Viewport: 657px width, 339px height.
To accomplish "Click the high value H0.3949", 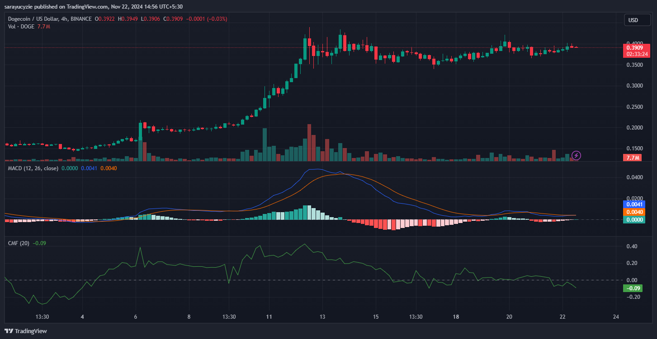I will click(128, 19).
